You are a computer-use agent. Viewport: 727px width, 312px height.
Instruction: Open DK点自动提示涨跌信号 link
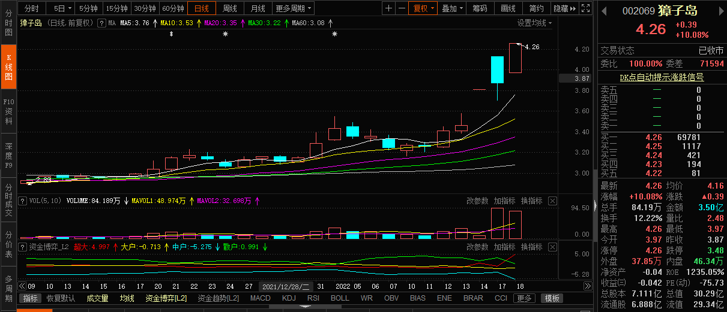(662, 77)
